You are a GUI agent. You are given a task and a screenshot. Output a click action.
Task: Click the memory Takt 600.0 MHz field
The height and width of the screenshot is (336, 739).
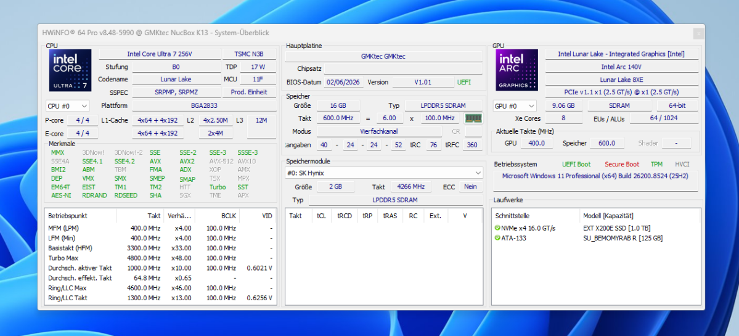coord(338,118)
